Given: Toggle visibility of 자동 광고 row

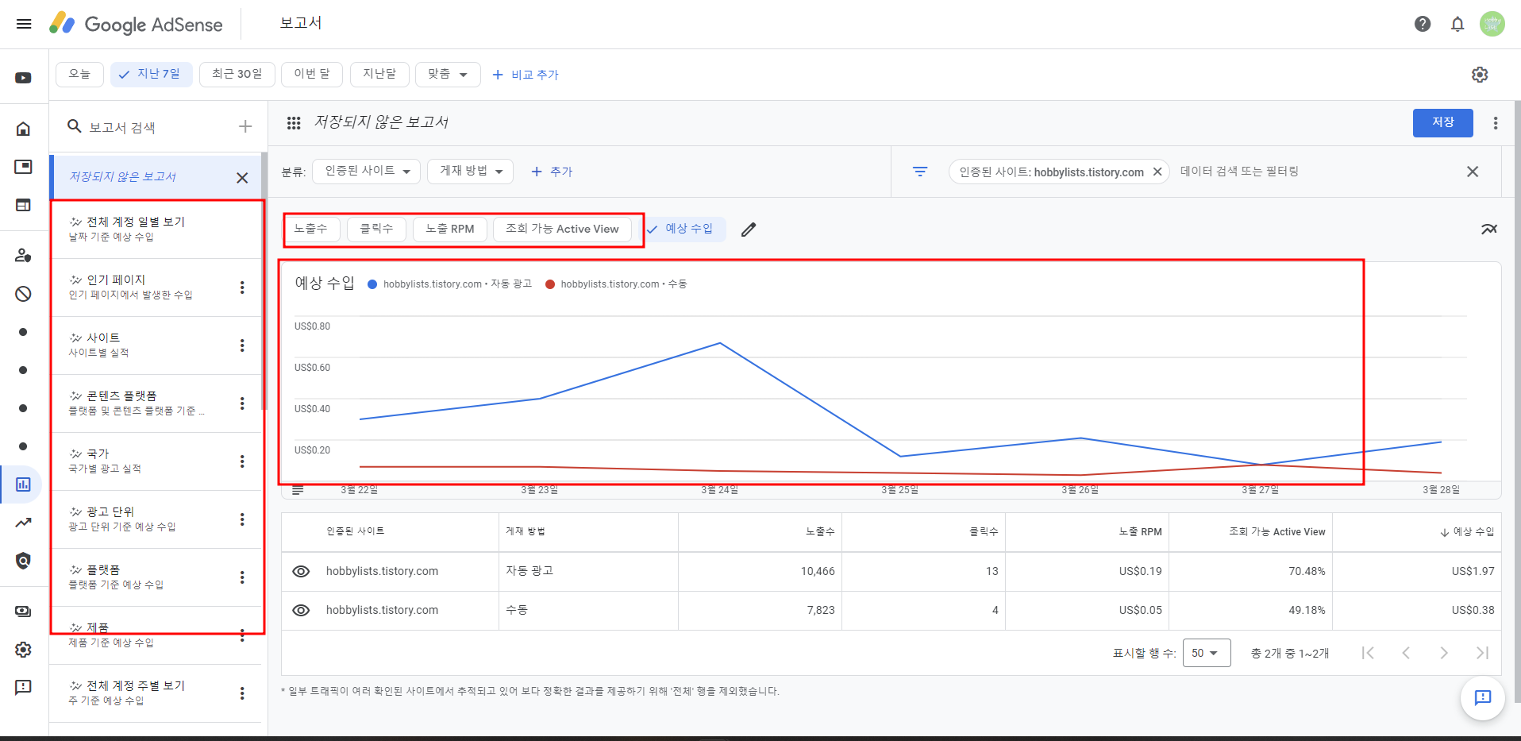Looking at the screenshot, I should [301, 572].
